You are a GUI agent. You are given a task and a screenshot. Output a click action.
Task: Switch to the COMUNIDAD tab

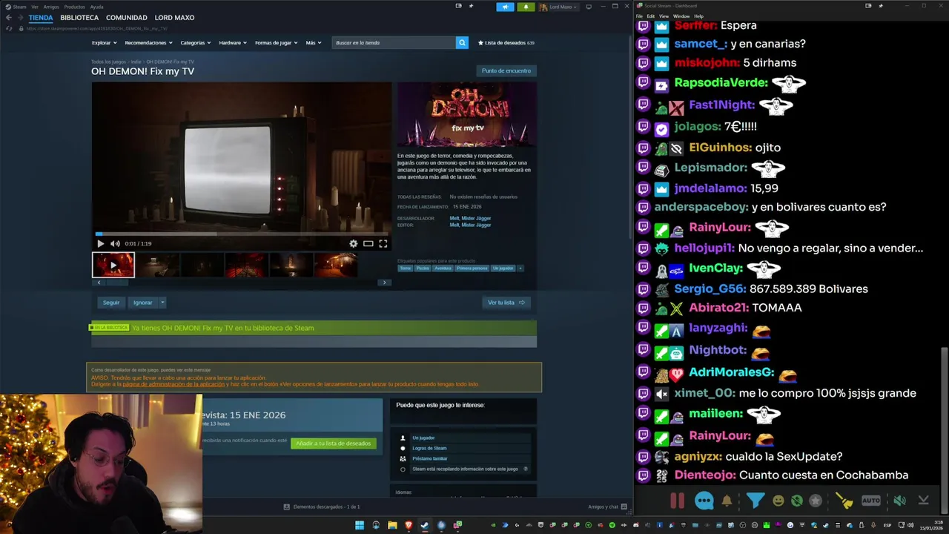coord(126,18)
